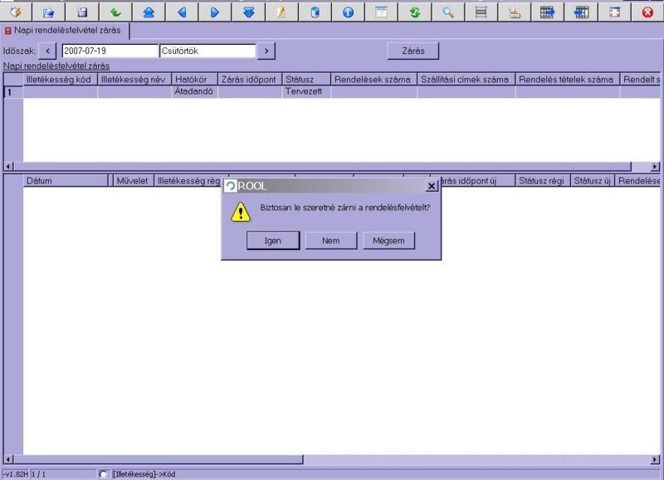
Task: Go to previous record with left arrow
Action: (182, 12)
